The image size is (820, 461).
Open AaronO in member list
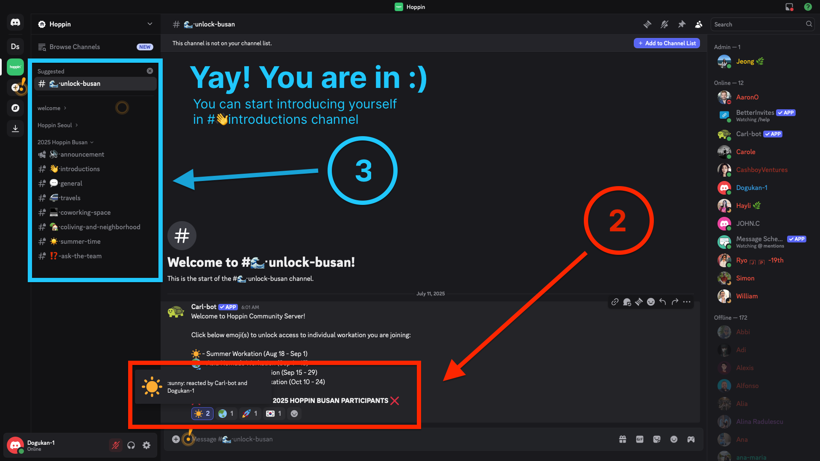pyautogui.click(x=762, y=97)
